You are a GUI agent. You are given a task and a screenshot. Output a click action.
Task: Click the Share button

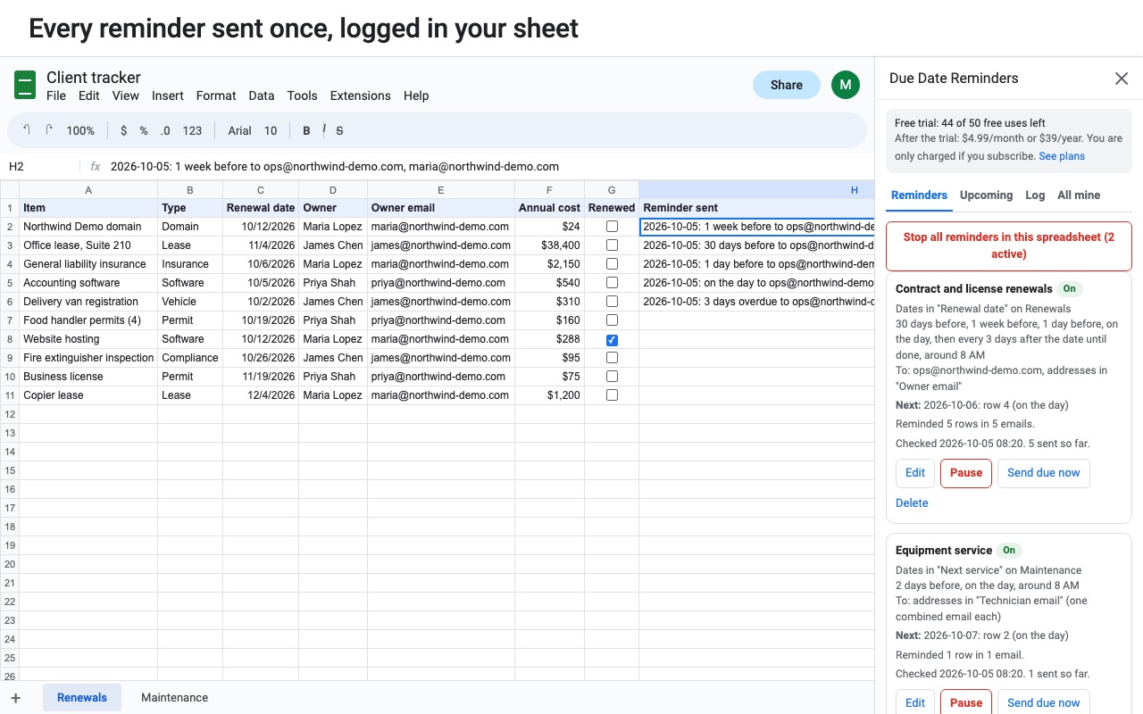[x=787, y=85]
